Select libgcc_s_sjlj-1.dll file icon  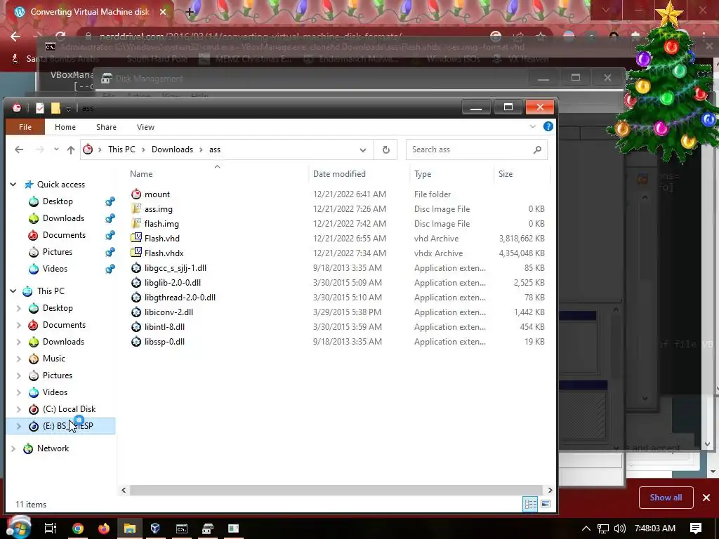(136, 267)
